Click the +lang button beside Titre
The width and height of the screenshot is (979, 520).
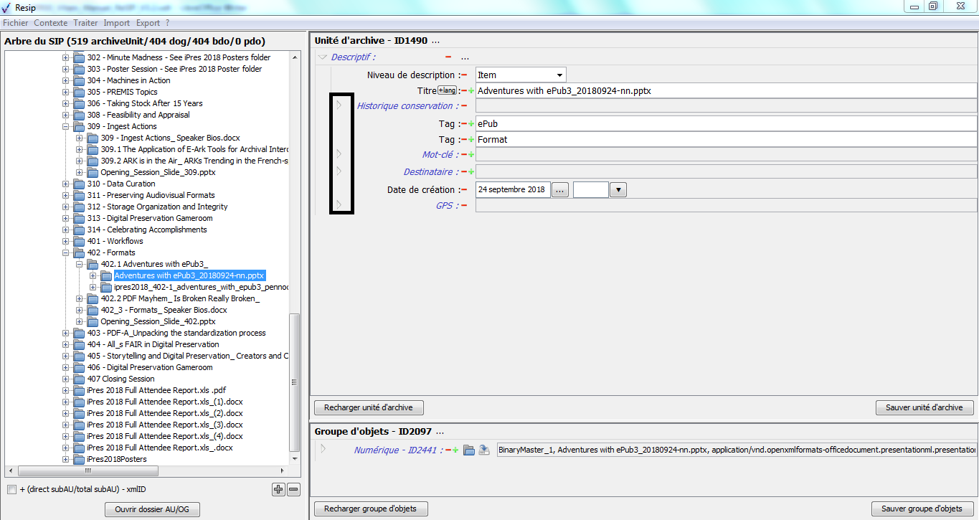(448, 90)
